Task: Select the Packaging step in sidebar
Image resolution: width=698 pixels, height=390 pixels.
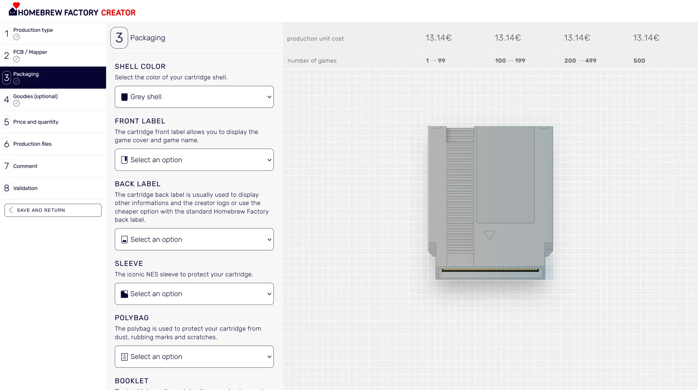Action: pyautogui.click(x=53, y=77)
